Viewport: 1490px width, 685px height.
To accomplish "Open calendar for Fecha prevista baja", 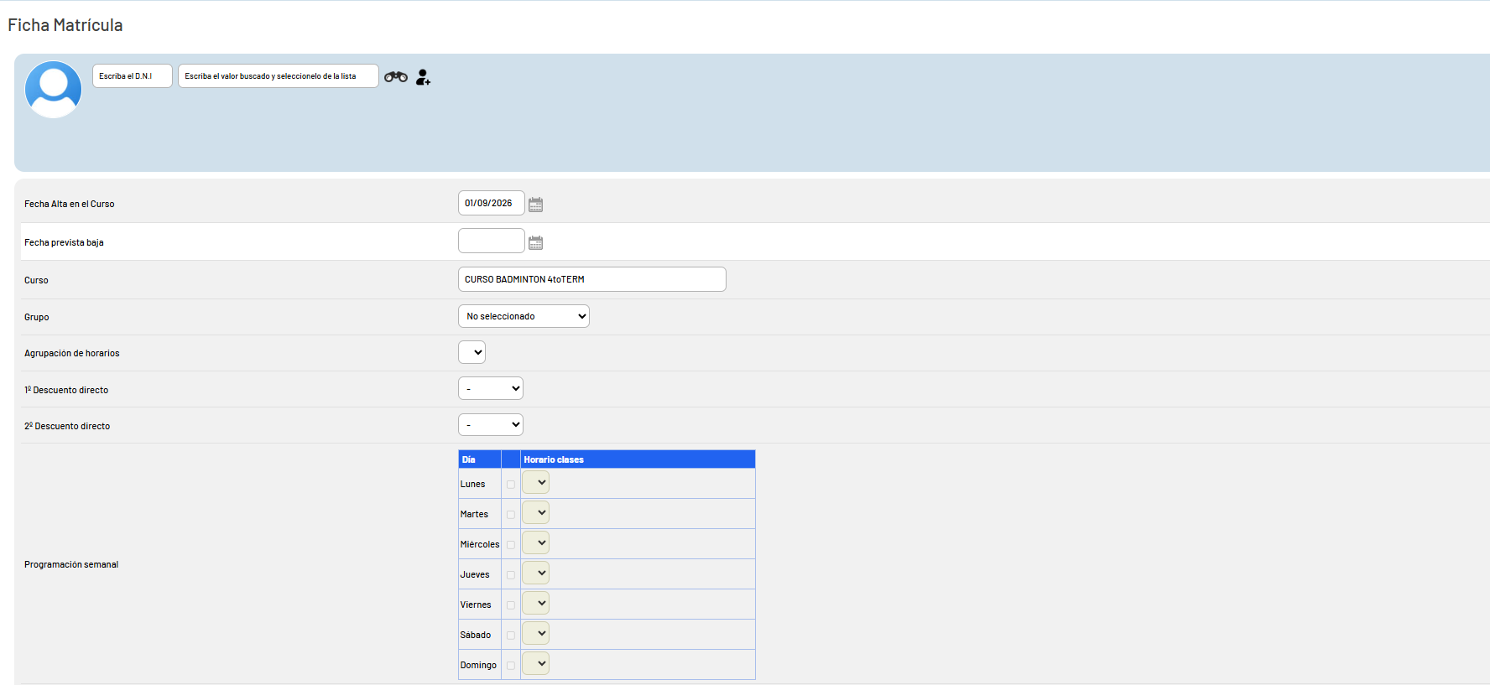I will click(535, 243).
